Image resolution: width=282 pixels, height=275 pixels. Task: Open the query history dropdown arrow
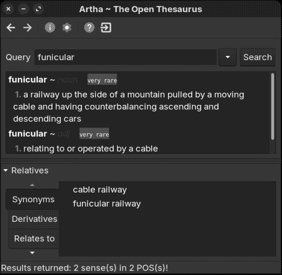pos(227,57)
